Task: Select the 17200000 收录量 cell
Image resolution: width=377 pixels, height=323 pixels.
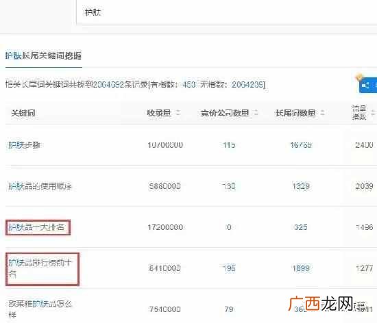Action: click(165, 227)
